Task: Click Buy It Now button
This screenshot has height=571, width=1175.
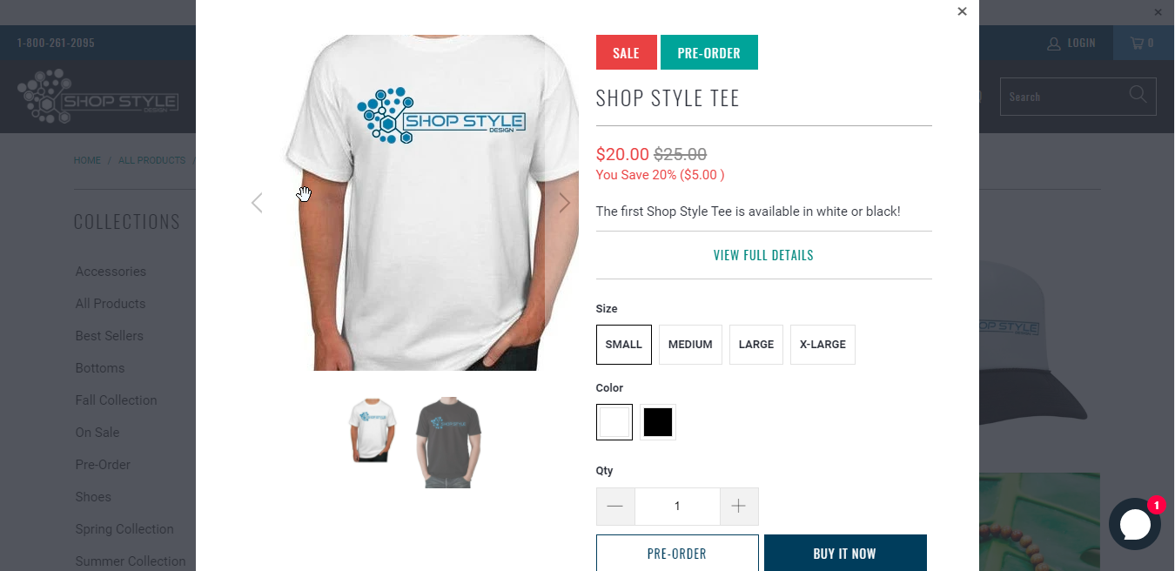Action: pos(845,554)
